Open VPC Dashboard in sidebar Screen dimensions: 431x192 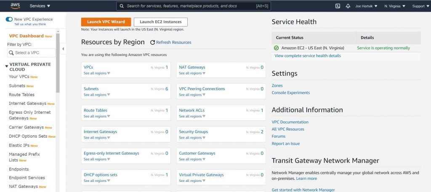click(x=27, y=36)
